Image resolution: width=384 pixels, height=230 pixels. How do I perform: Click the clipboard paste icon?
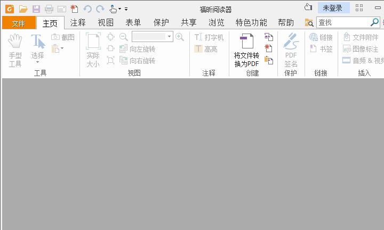tap(55, 48)
